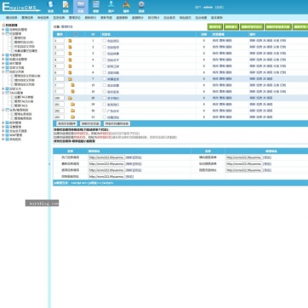
Task: Expand the 信息相关管理 tree node
Action: point(3,30)
